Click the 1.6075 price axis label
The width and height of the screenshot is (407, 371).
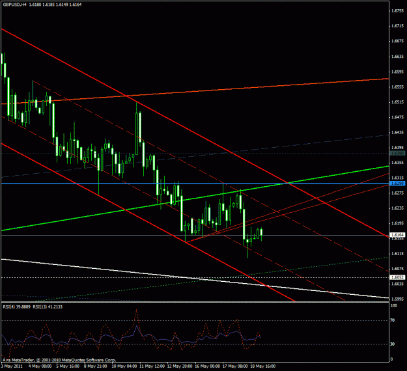397,269
